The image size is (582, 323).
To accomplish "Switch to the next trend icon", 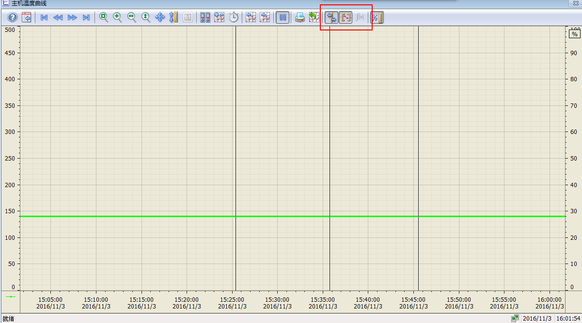I will 265,18.
